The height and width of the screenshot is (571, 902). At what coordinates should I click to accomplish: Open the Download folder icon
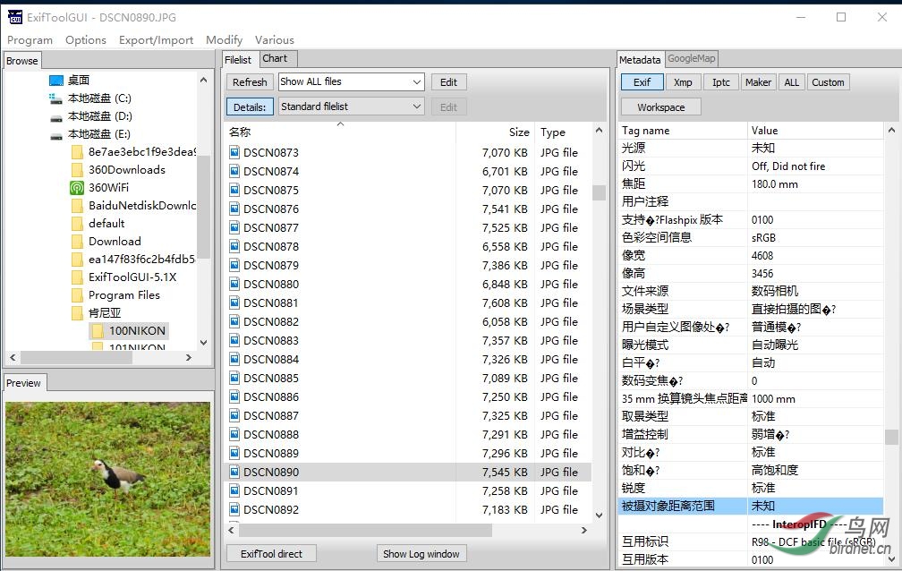(77, 241)
